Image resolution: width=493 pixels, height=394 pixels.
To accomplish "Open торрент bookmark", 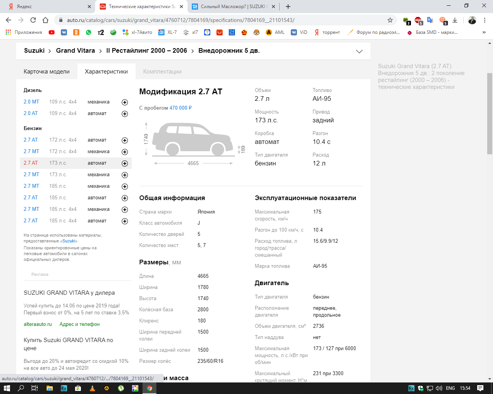I will point(327,32).
